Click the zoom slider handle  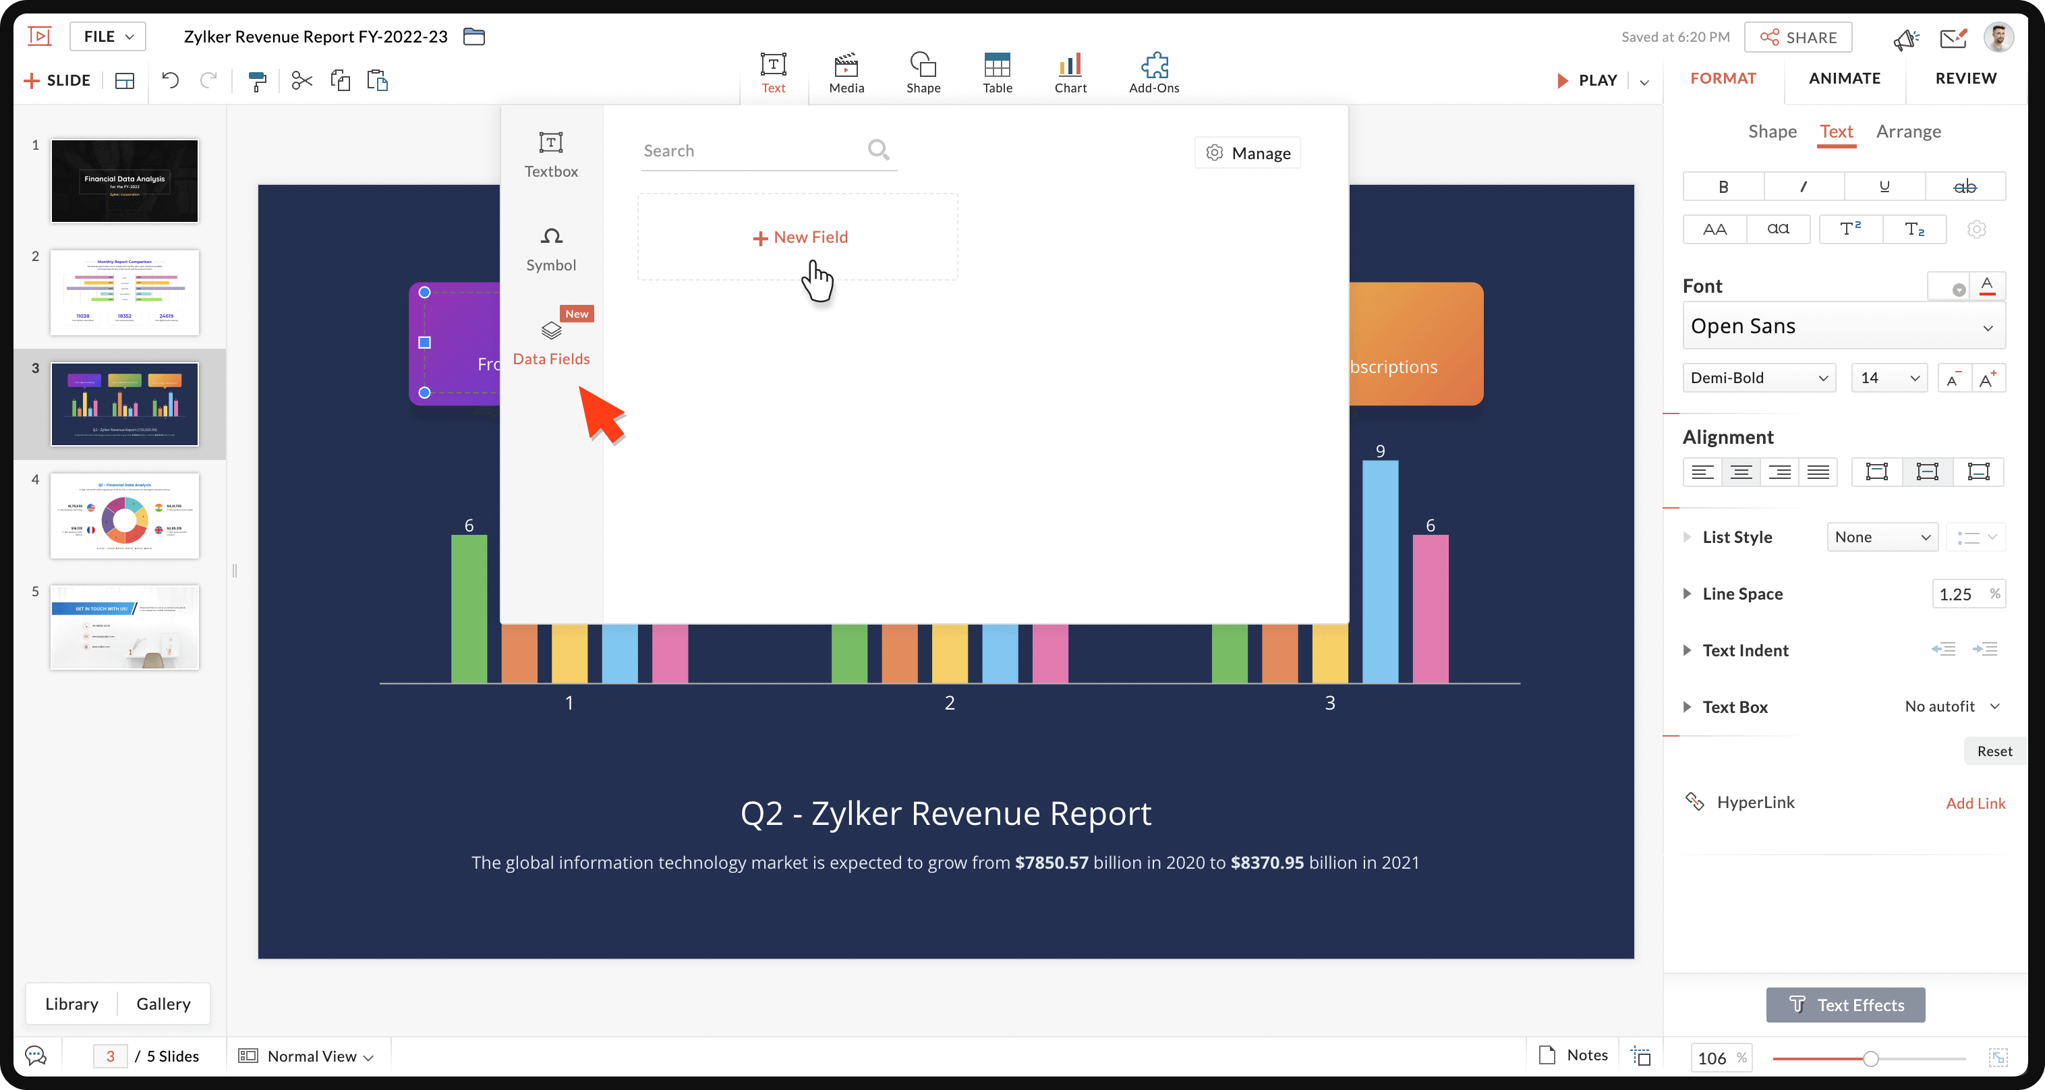[1870, 1058]
